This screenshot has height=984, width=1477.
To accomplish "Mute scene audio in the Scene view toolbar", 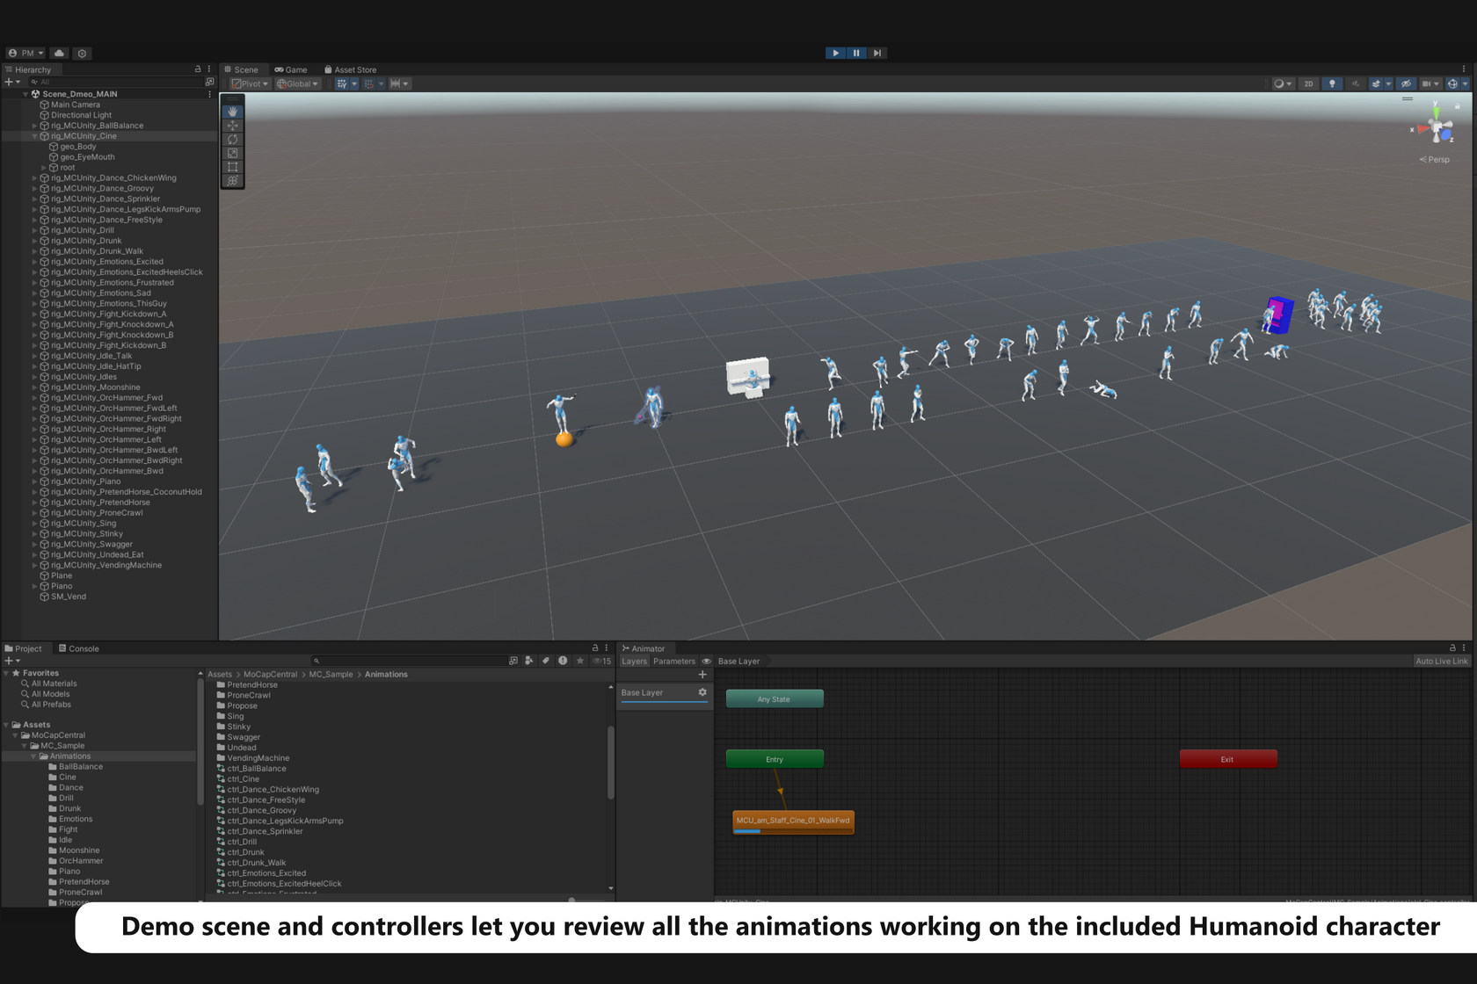I will pyautogui.click(x=1356, y=83).
